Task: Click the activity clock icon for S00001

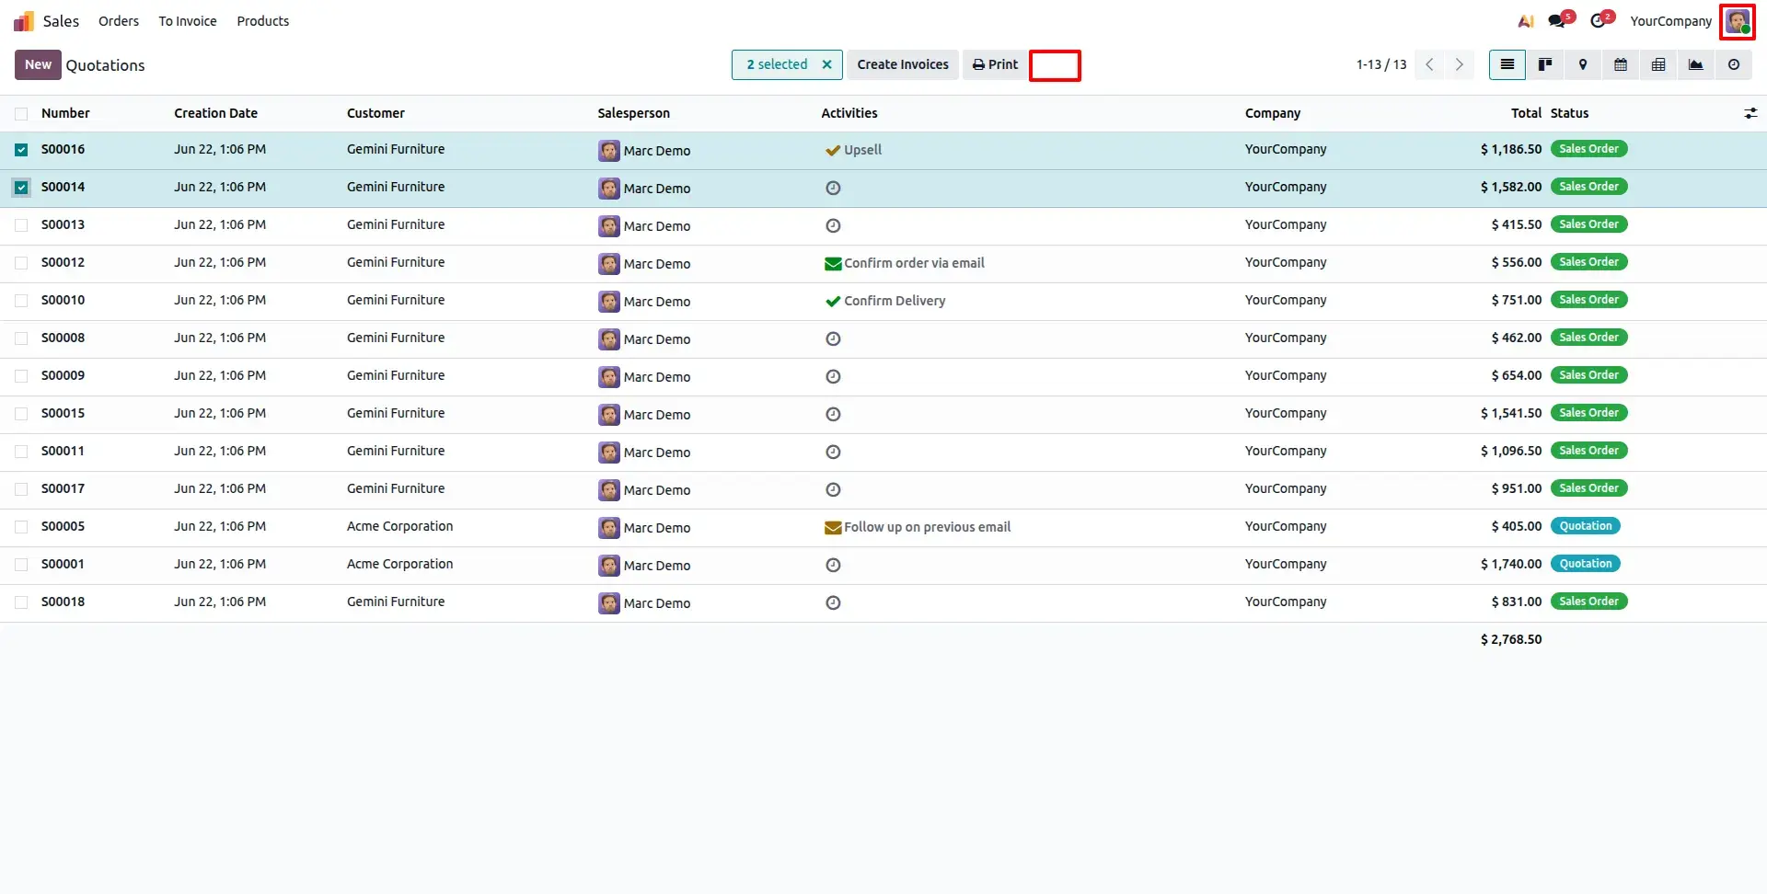Action: [x=833, y=565]
